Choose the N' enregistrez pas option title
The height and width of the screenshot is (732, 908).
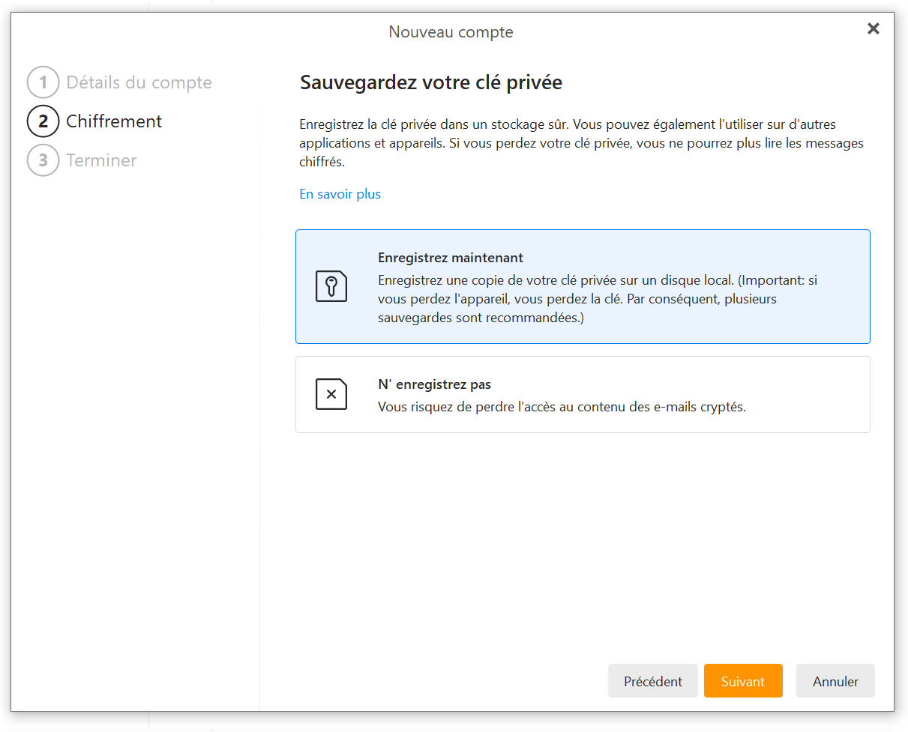pos(434,384)
